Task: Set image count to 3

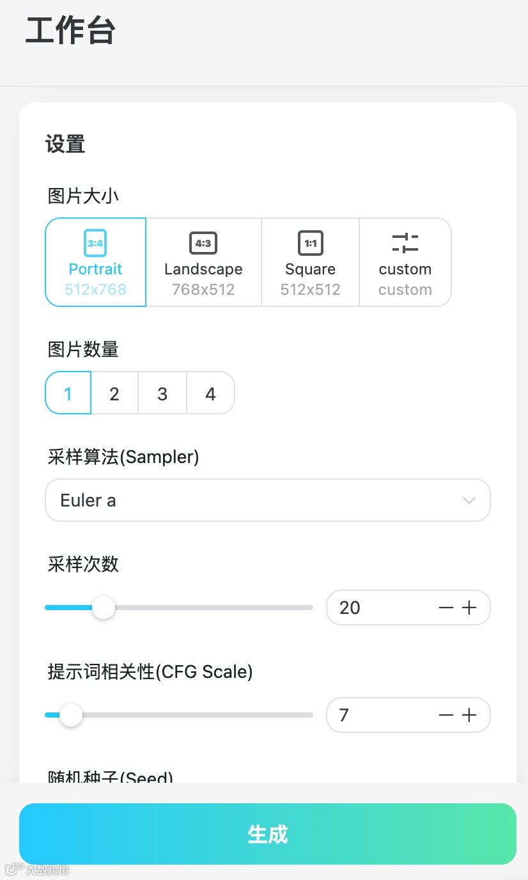Action: click(162, 393)
